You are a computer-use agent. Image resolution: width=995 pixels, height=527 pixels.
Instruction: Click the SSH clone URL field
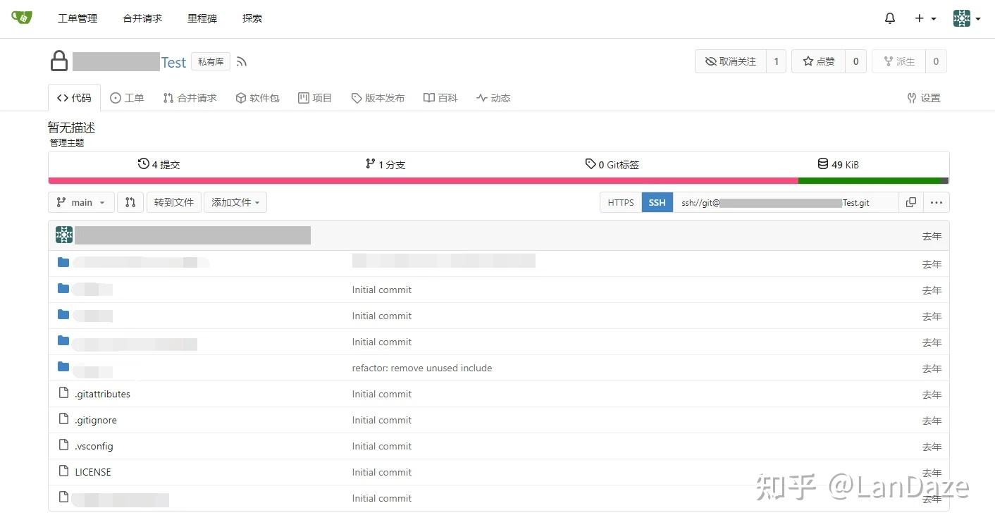(786, 202)
